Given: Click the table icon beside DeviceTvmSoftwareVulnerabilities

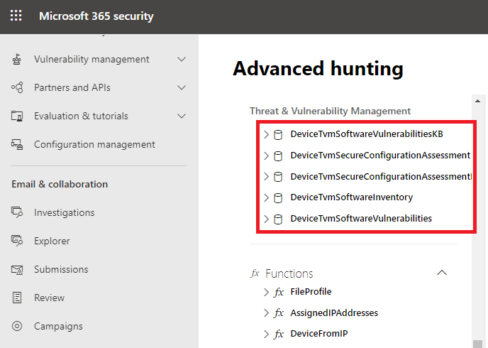Looking at the screenshot, I should (278, 219).
